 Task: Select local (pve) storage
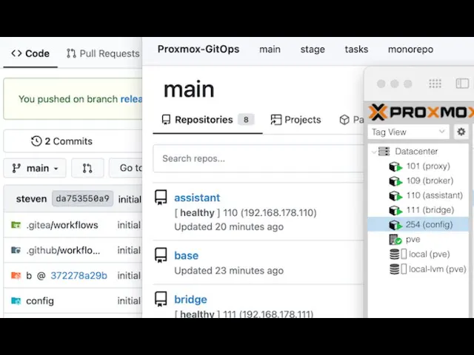coord(420,254)
